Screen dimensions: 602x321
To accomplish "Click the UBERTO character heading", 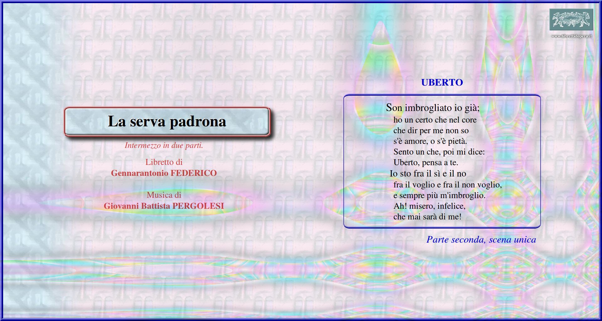I will tap(442, 82).
